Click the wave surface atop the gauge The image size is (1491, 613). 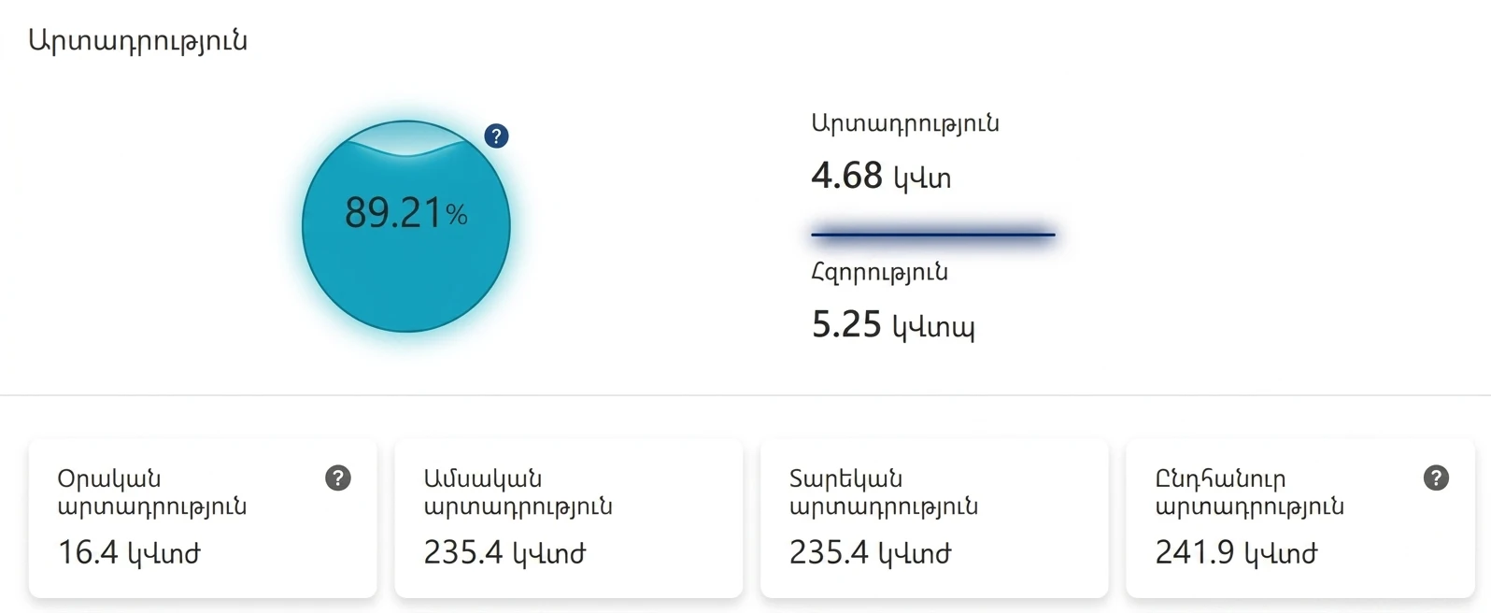point(406,138)
